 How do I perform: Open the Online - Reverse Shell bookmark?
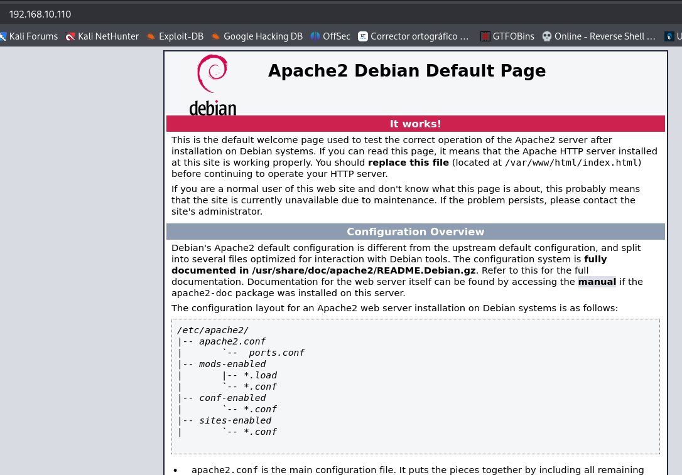pos(599,36)
